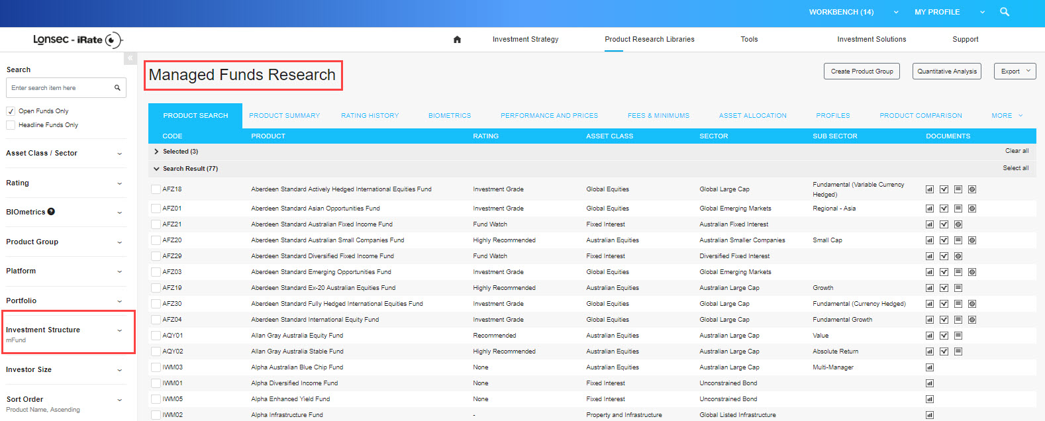The width and height of the screenshot is (1045, 421).
Task: Open the Export dropdown
Action: click(1015, 71)
